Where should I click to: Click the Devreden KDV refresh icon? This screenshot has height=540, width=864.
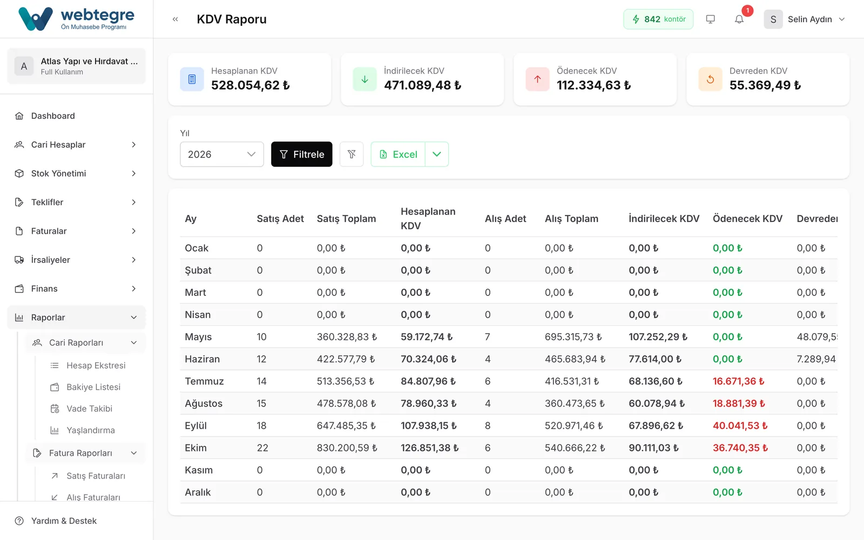pos(710,79)
